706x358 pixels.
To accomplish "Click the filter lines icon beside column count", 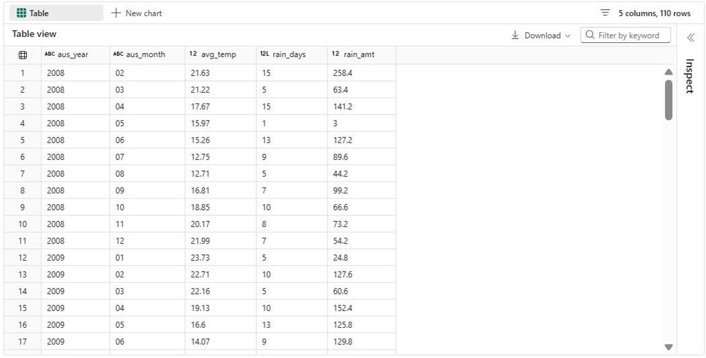I will point(605,13).
